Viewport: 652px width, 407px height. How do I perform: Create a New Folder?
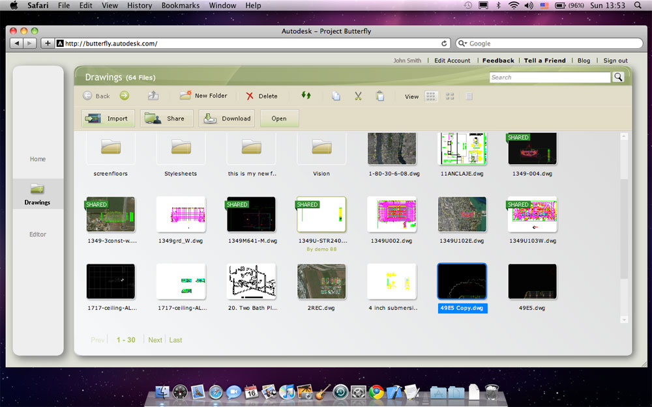(203, 96)
